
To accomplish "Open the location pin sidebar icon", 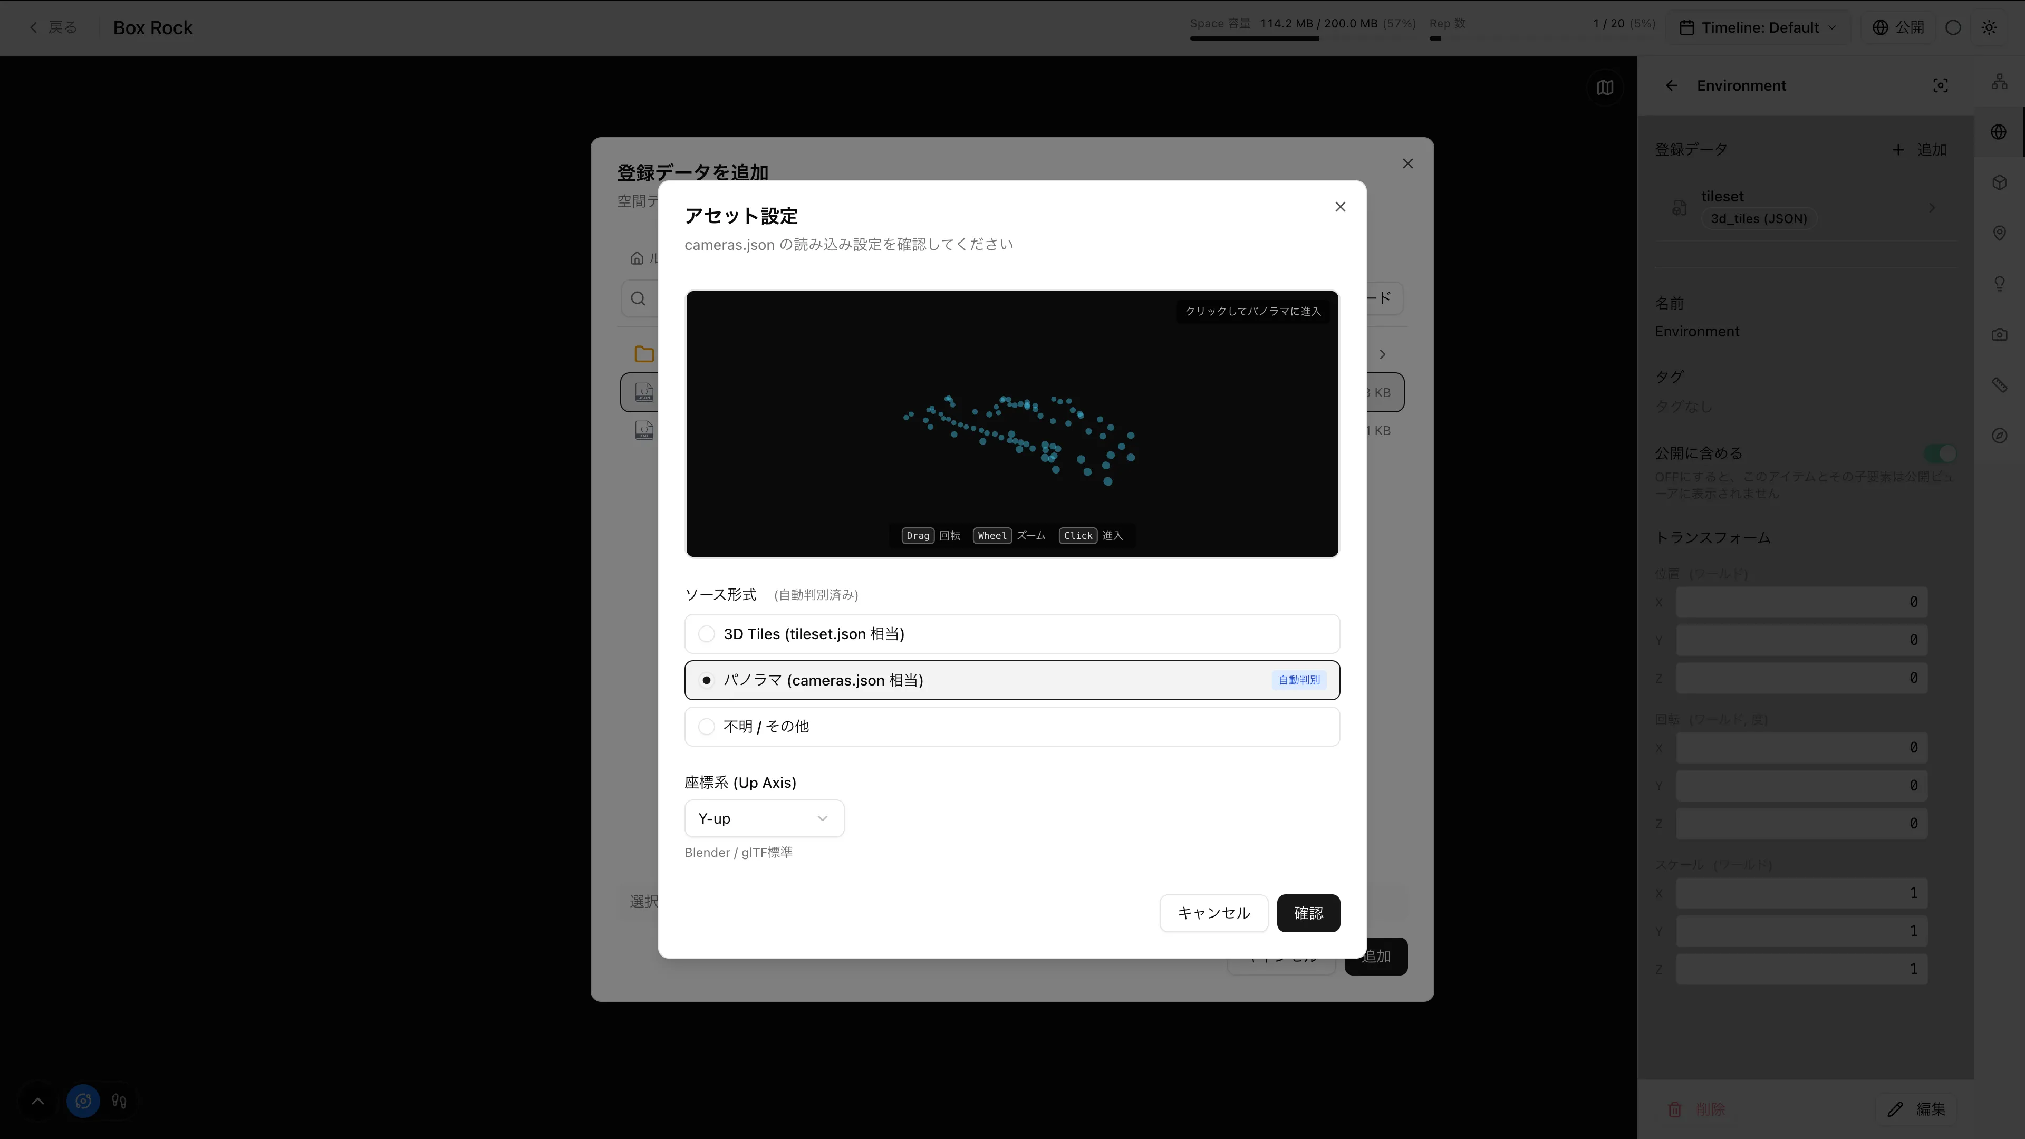I will click(x=2000, y=233).
